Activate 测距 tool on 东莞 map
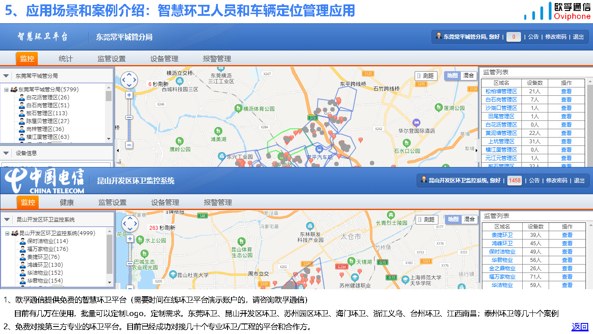The image size is (593, 334). [x=426, y=76]
